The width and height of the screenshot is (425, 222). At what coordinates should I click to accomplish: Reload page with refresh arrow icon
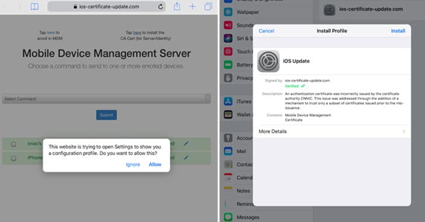coord(161,6)
